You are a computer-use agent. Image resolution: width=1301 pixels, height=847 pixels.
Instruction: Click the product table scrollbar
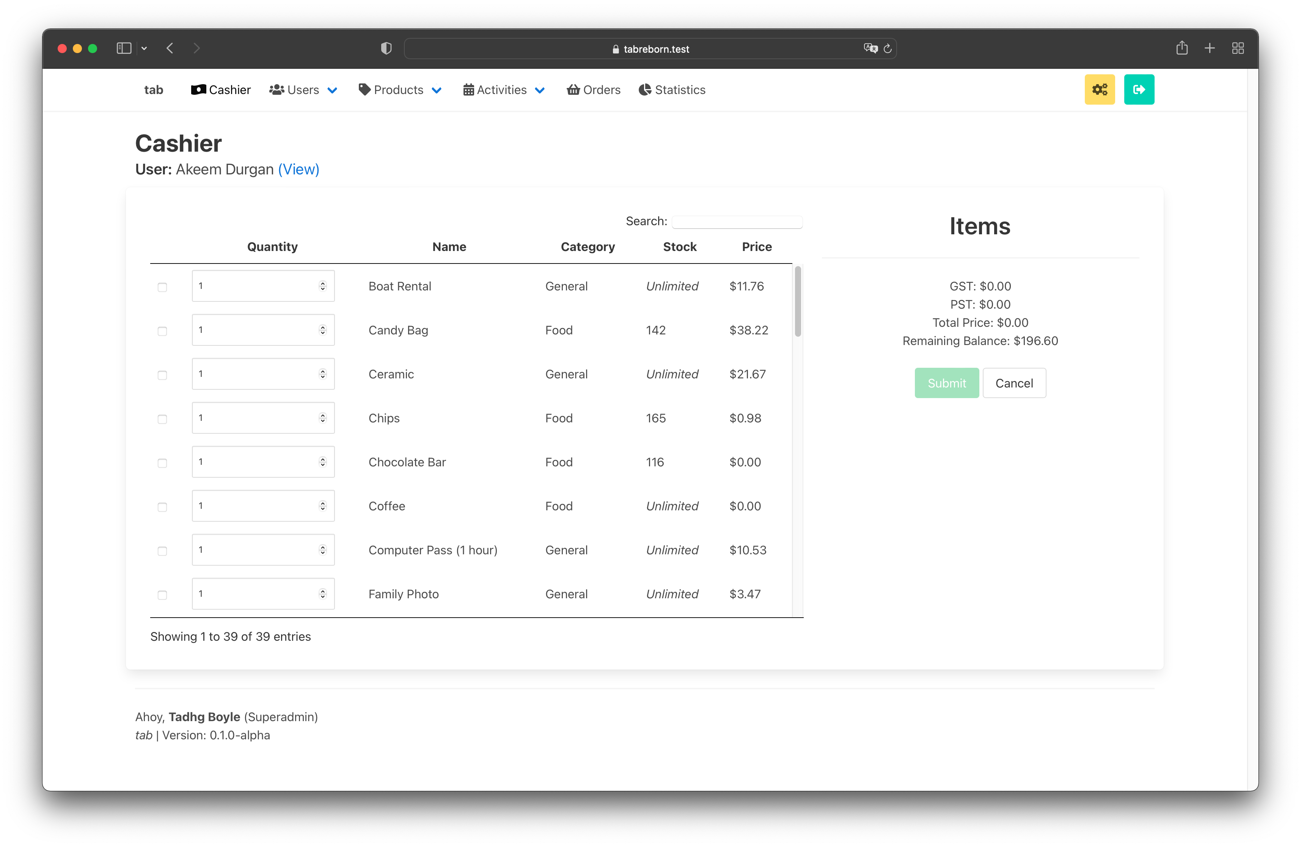[798, 302]
